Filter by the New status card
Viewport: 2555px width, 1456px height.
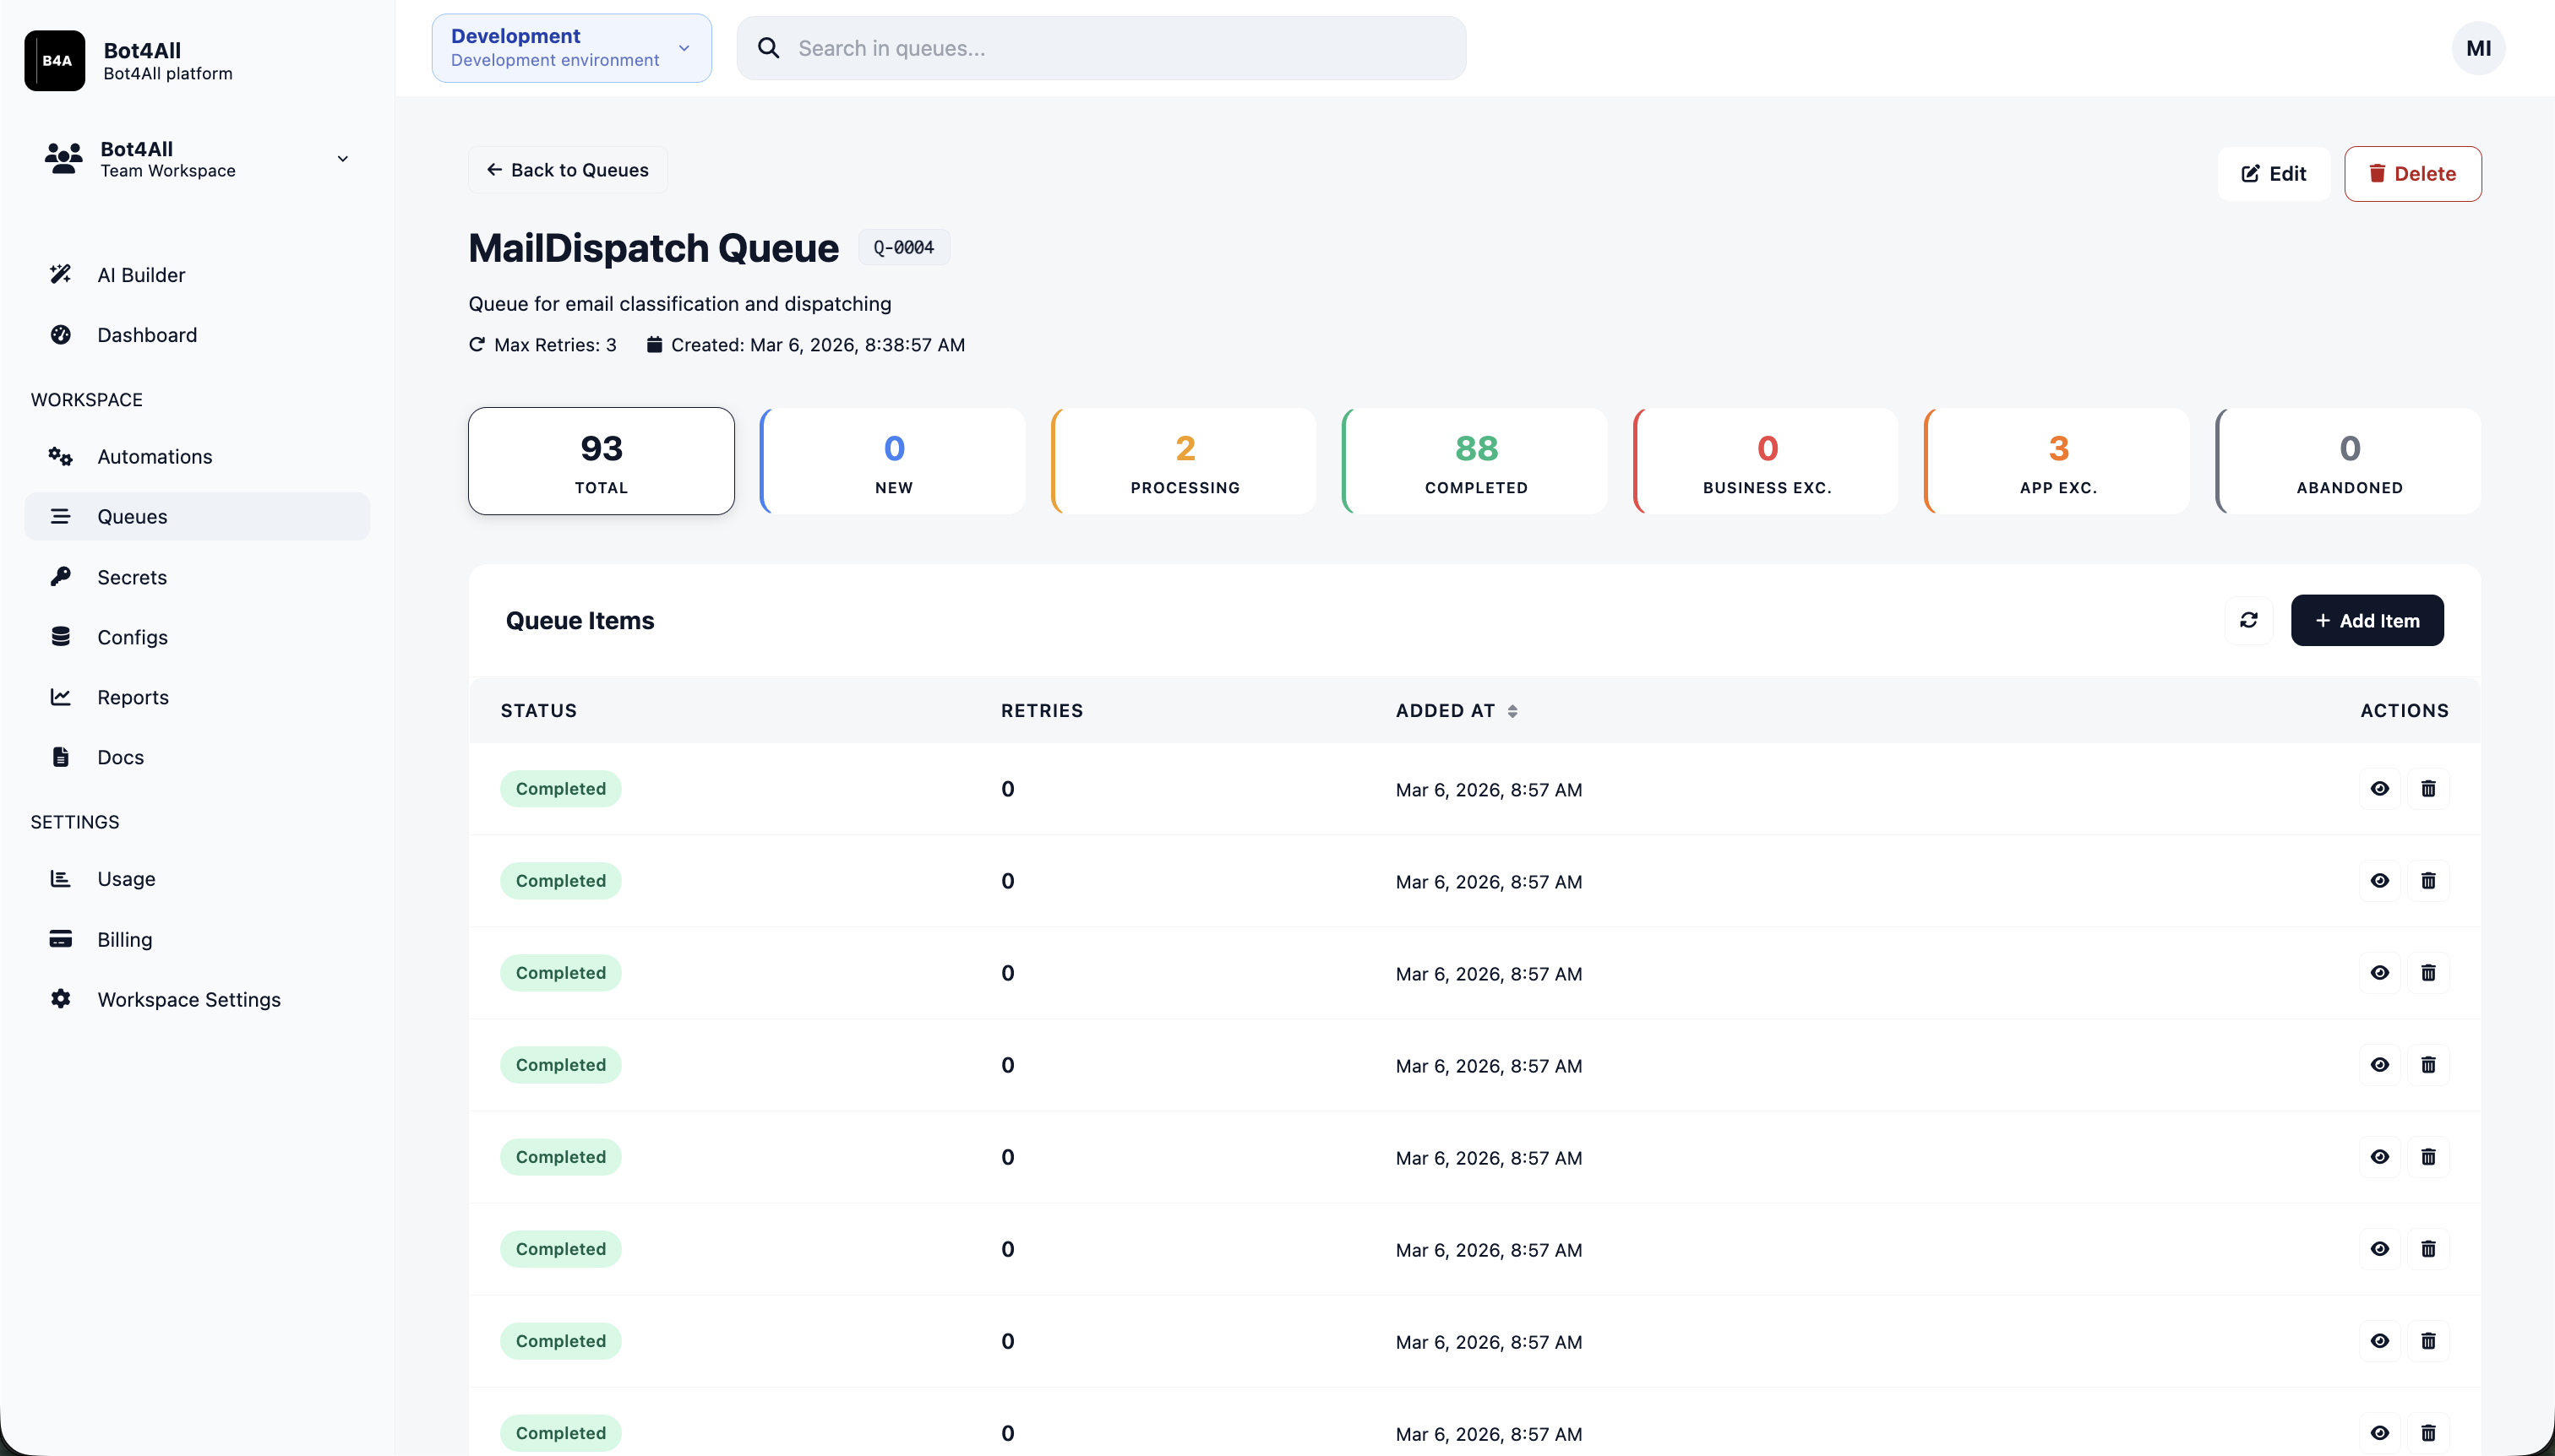(x=892, y=461)
